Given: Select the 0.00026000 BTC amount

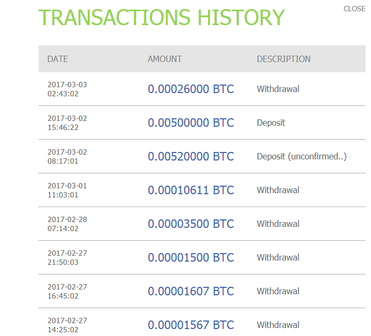Looking at the screenshot, I should pos(191,89).
